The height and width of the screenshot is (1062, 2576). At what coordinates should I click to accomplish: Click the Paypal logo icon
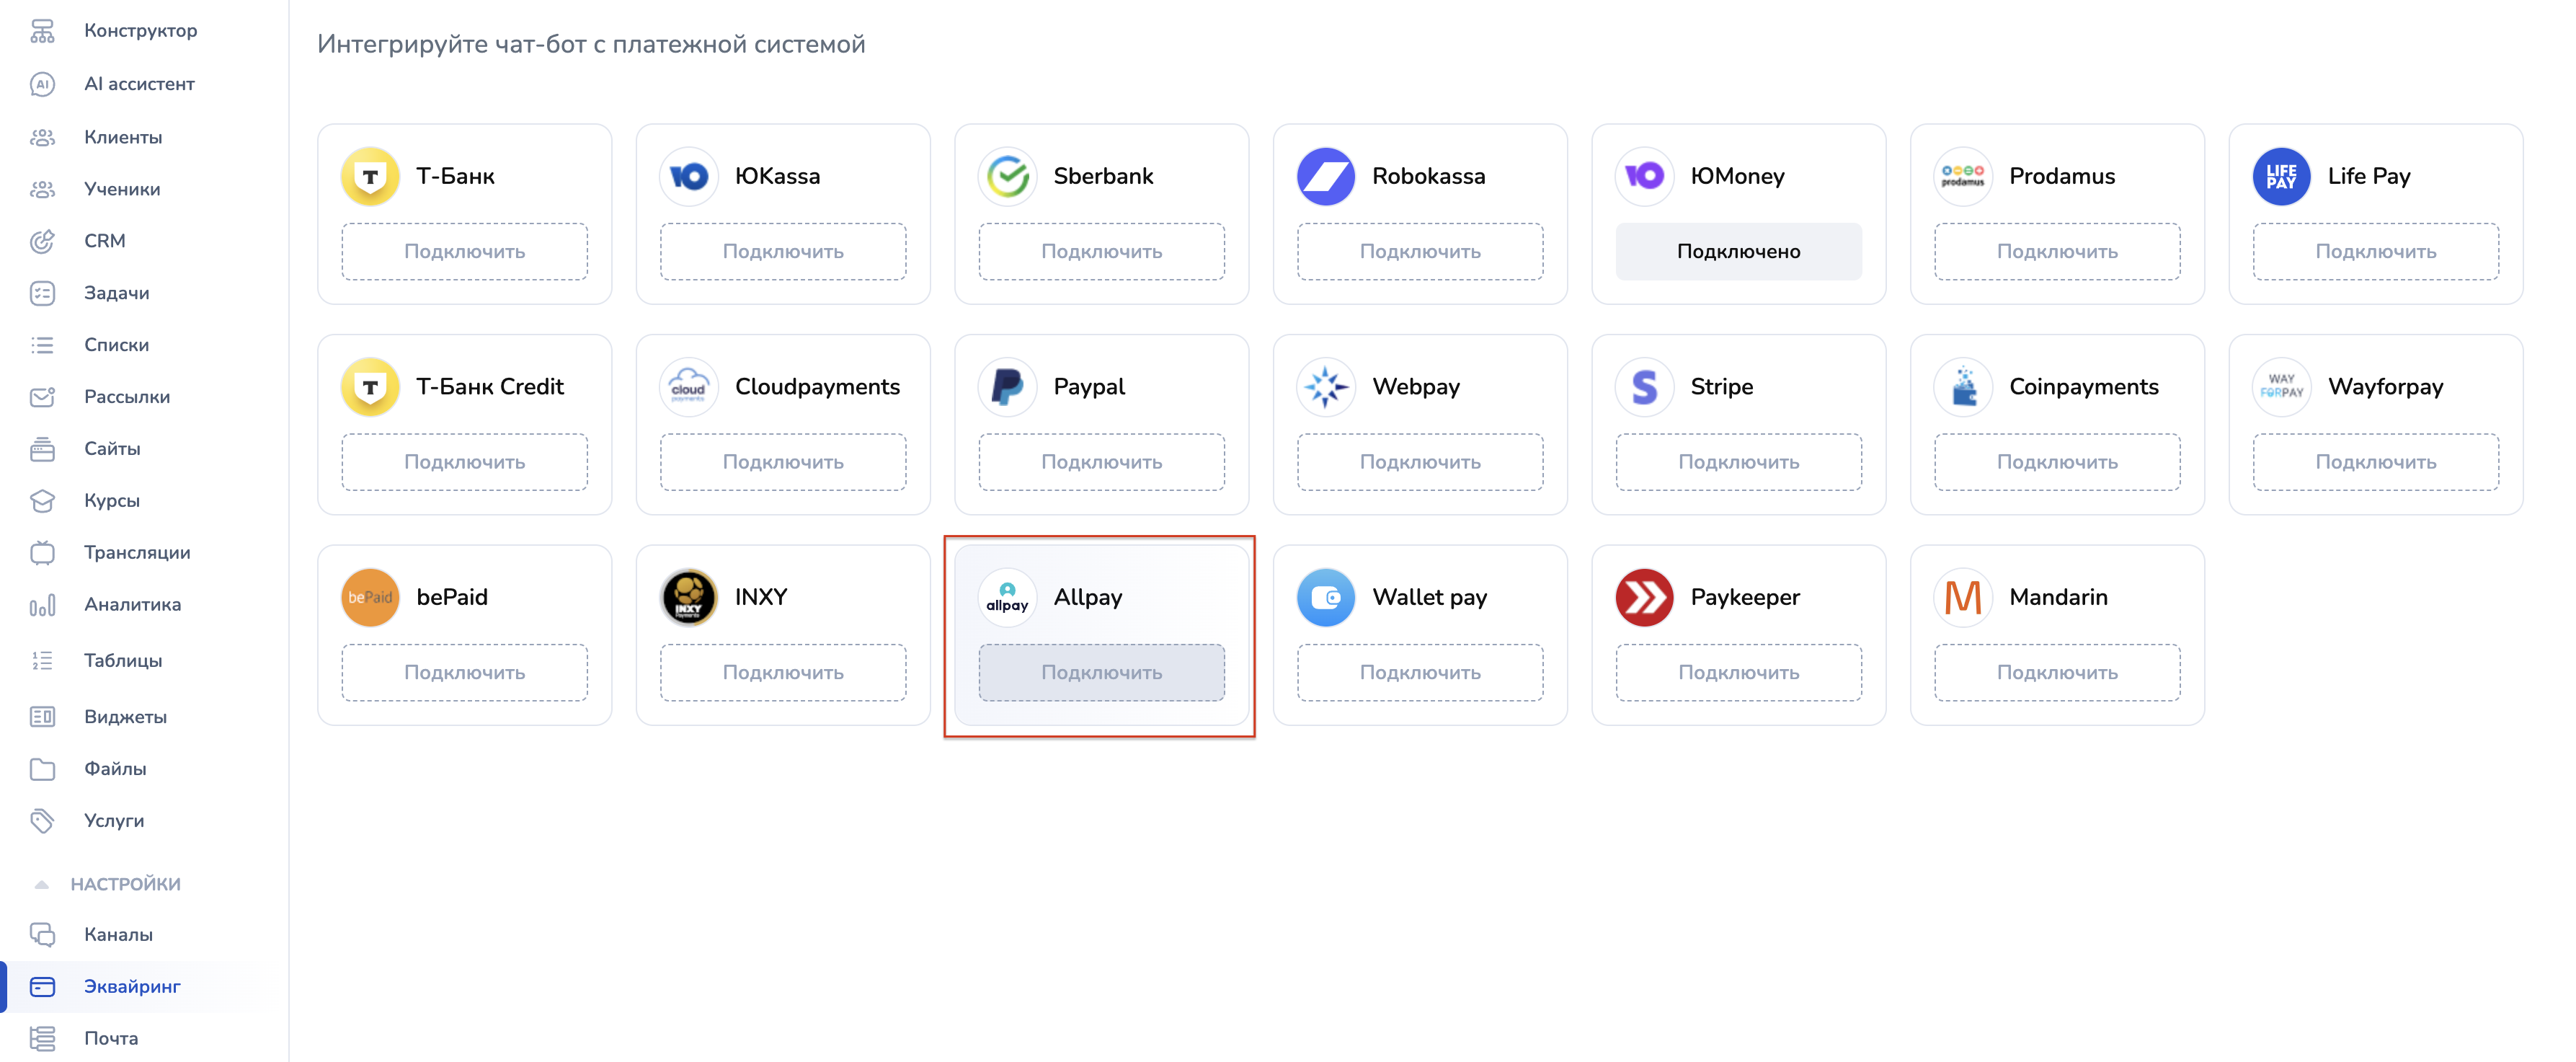[x=1007, y=387]
